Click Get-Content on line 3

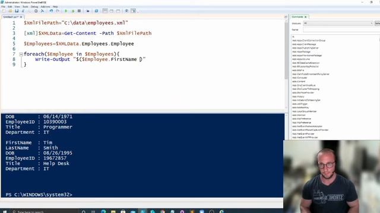(80, 33)
